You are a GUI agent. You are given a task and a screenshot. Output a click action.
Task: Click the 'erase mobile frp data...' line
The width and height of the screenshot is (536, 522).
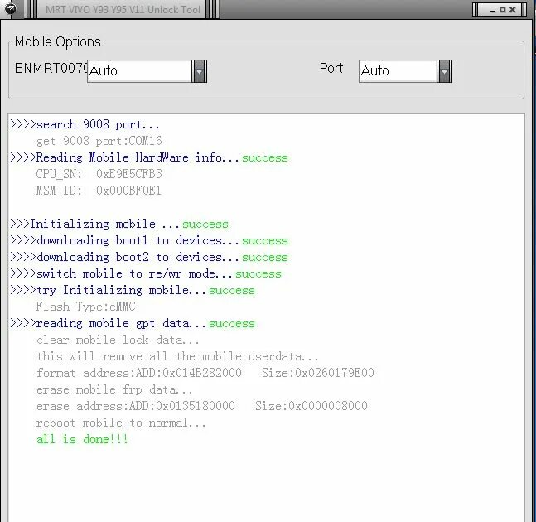[x=114, y=389]
